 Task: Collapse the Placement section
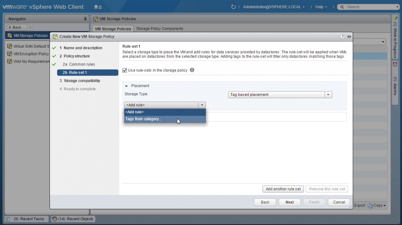click(126, 86)
